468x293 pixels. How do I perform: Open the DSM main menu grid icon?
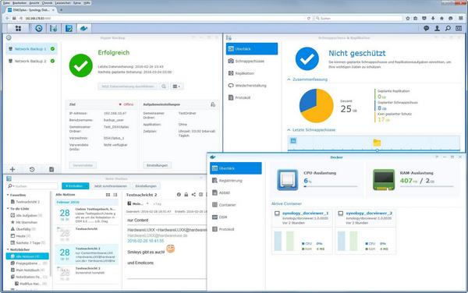18,28
